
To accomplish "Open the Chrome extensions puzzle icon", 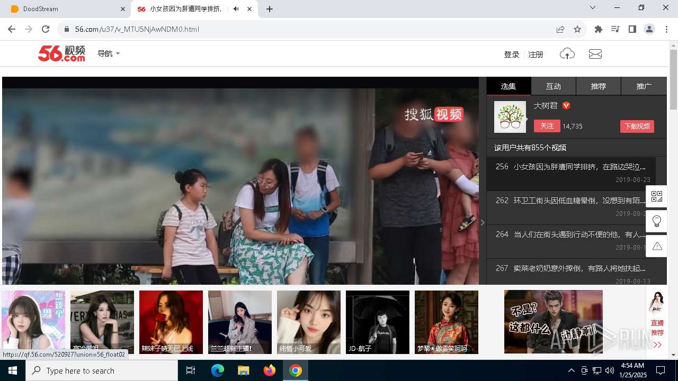I will point(599,29).
